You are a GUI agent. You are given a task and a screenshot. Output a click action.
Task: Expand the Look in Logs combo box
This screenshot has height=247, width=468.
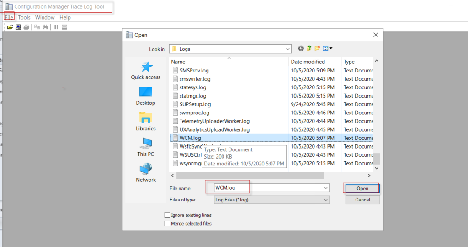(x=230, y=49)
